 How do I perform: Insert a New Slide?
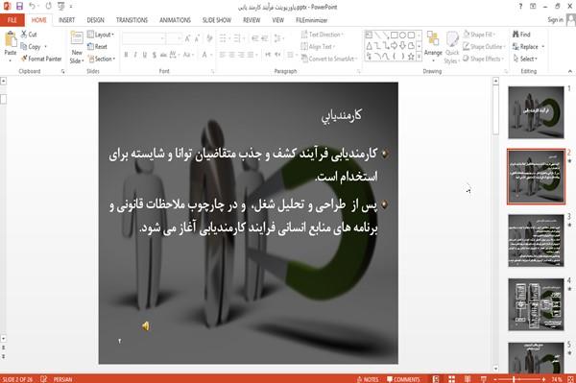pos(77,47)
